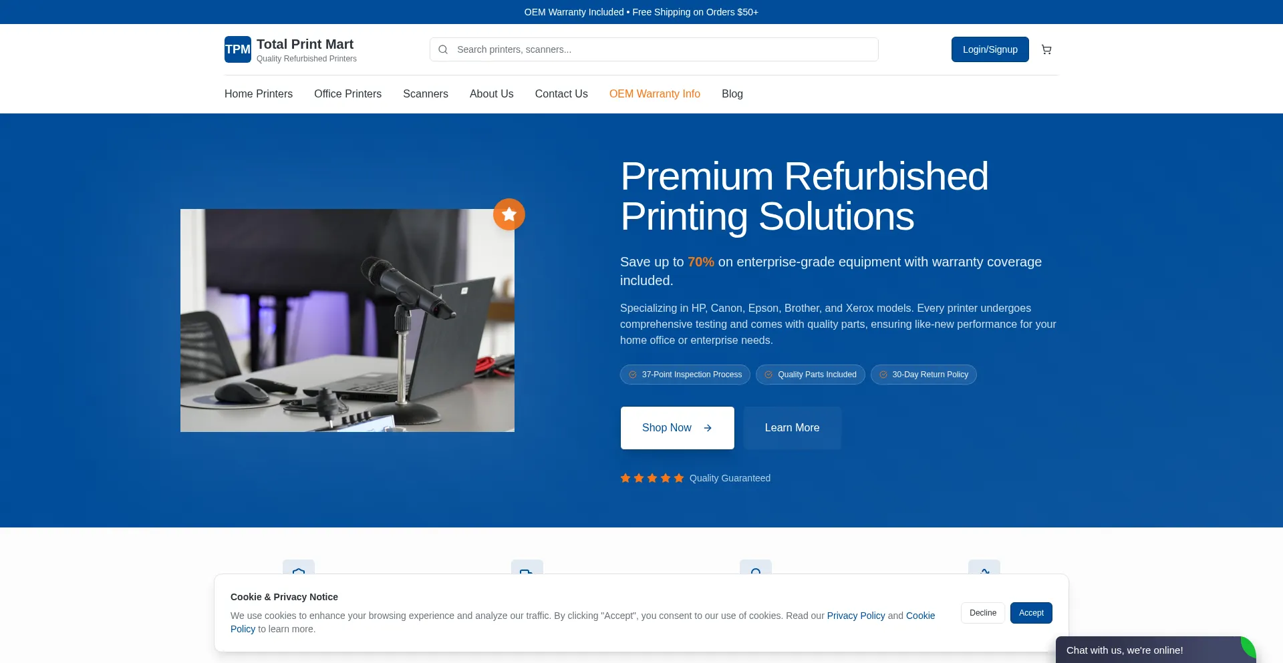
Task: Click the Learn More button
Action: coord(793,428)
